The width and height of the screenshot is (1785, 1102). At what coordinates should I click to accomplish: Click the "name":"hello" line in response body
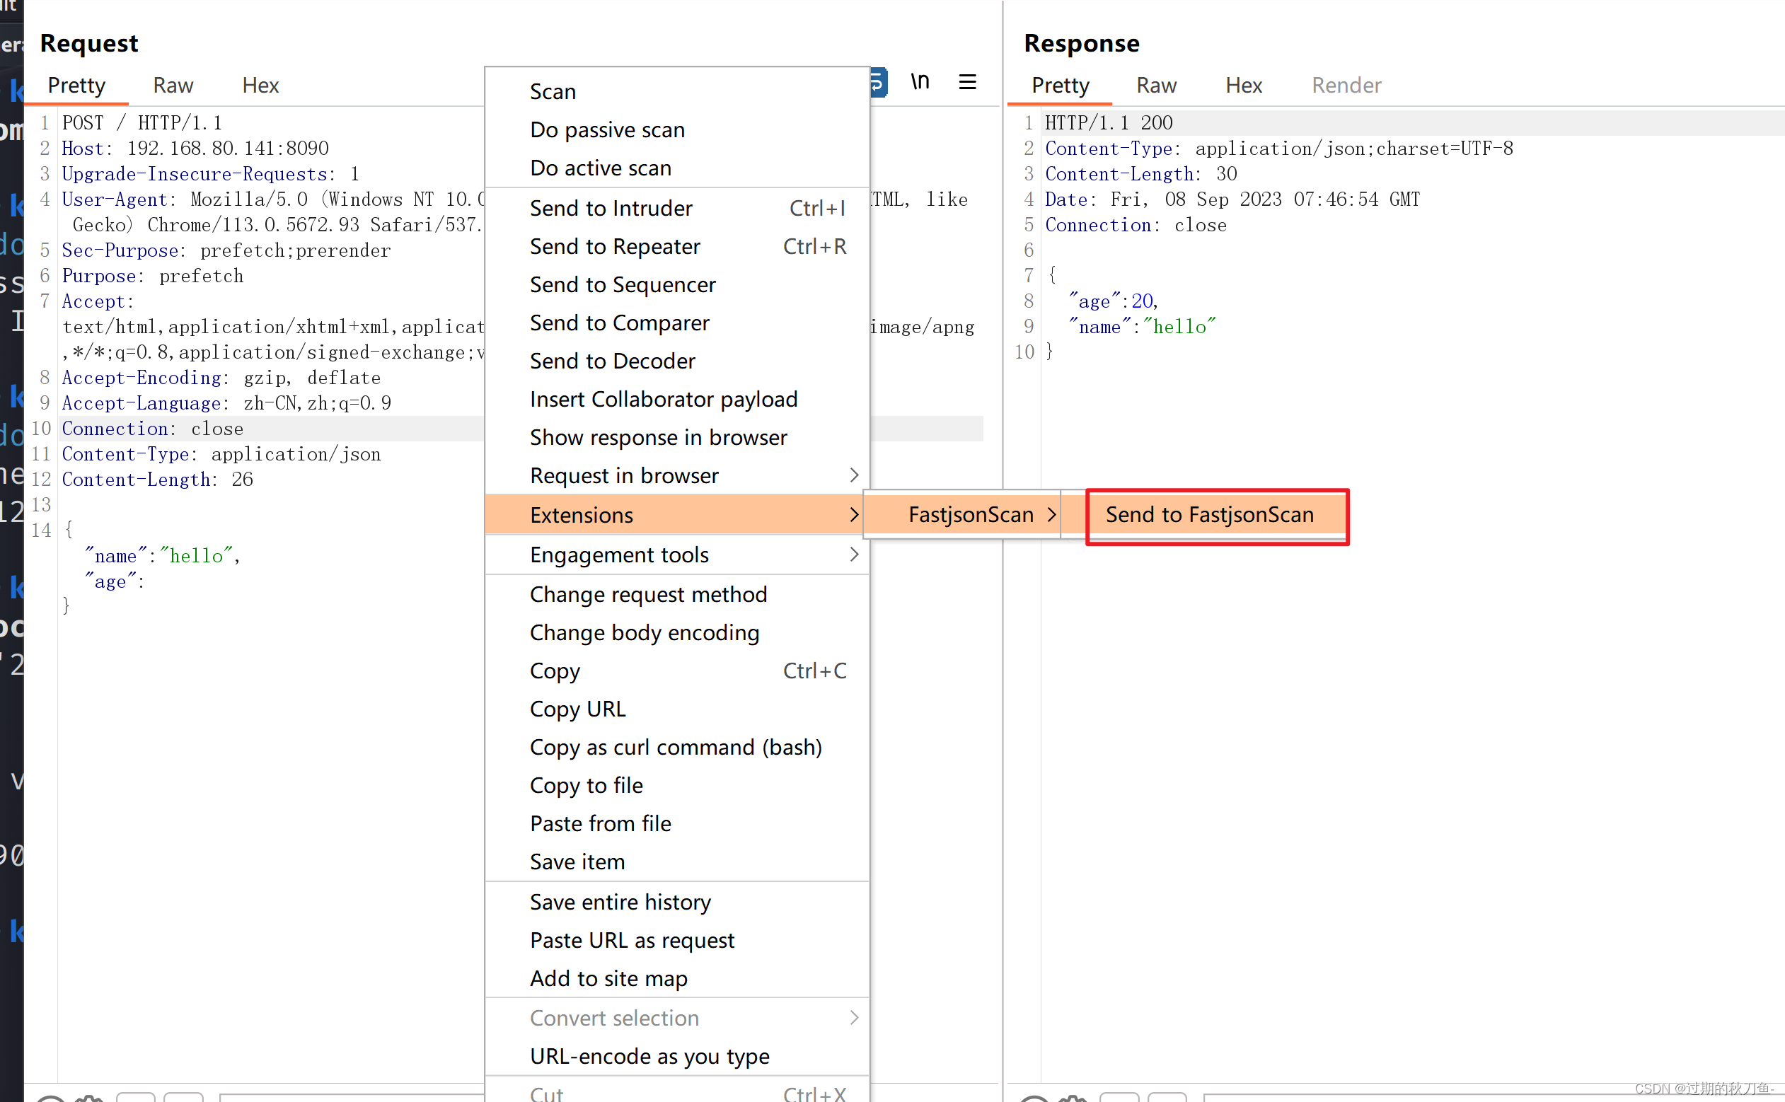[1142, 327]
